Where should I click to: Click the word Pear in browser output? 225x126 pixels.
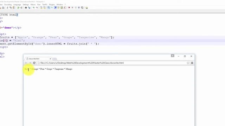[x=42, y=69]
